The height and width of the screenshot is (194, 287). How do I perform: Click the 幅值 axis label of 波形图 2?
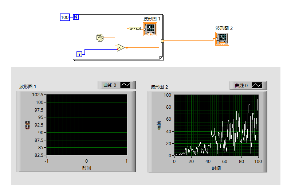159,125
